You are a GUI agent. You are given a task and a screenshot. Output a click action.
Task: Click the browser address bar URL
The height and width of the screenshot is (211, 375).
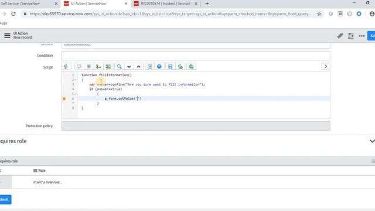(171, 14)
